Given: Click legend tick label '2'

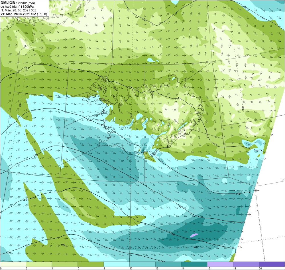Looking at the screenshot, I should coord(27,268).
